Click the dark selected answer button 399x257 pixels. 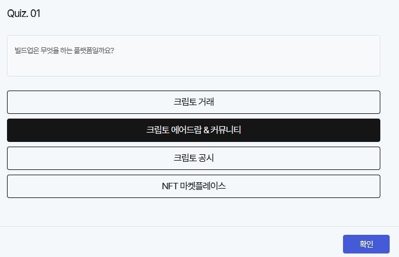pos(194,130)
